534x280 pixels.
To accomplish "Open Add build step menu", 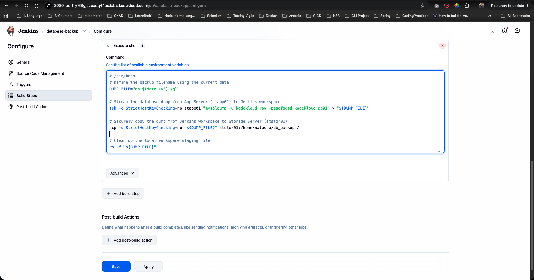I will click(x=123, y=194).
